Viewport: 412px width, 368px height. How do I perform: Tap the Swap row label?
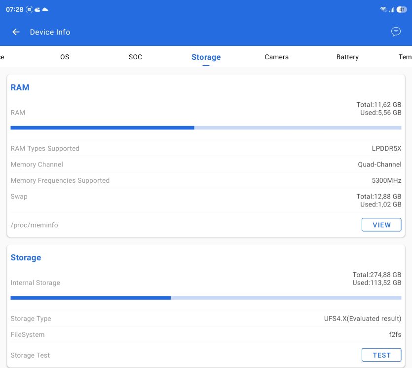pos(19,197)
